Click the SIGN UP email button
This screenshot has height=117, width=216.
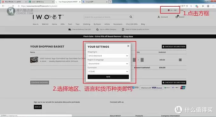[38, 107]
